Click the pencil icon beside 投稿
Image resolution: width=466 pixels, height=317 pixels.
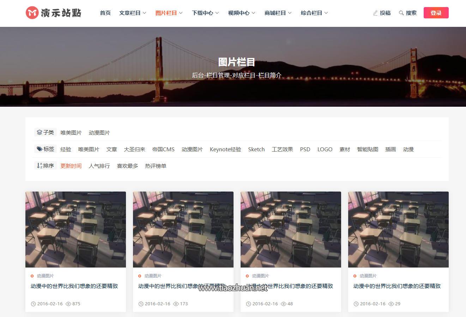[375, 13]
